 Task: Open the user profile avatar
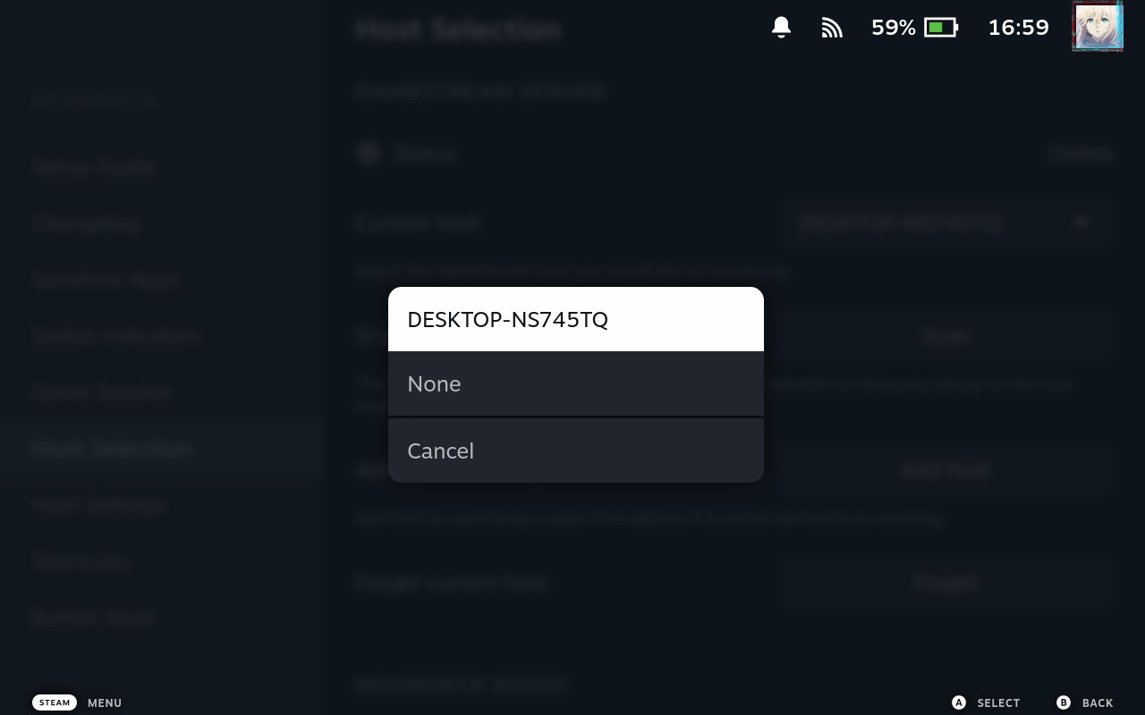1097,26
